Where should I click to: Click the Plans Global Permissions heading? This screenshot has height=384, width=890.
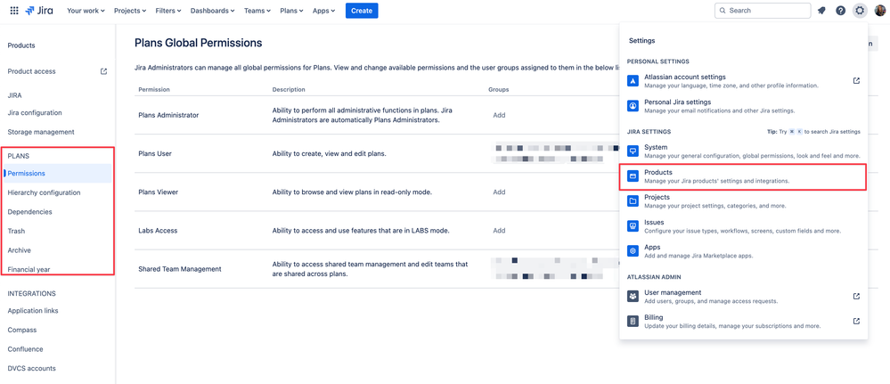point(198,43)
